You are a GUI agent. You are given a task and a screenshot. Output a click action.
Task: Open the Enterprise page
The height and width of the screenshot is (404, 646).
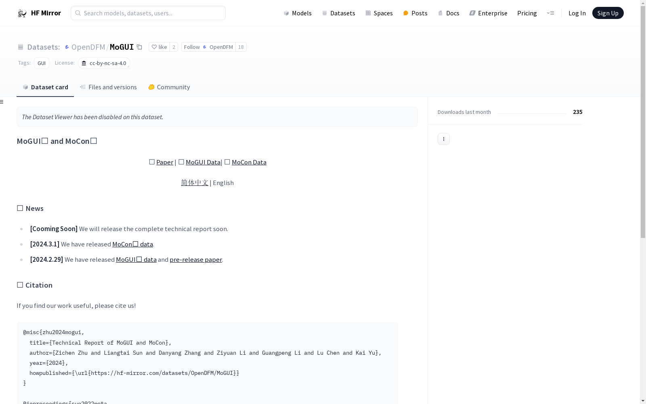pyautogui.click(x=488, y=13)
